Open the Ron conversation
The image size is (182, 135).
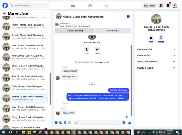pyautogui.click(x=24, y=57)
